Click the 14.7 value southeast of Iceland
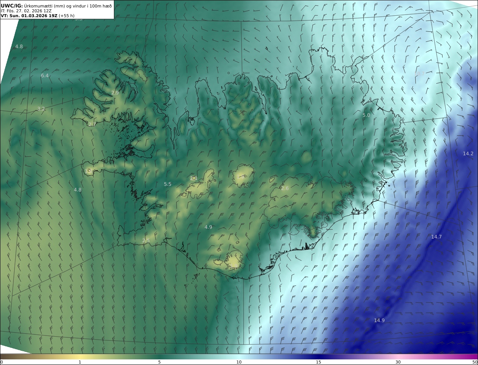 (x=437, y=237)
